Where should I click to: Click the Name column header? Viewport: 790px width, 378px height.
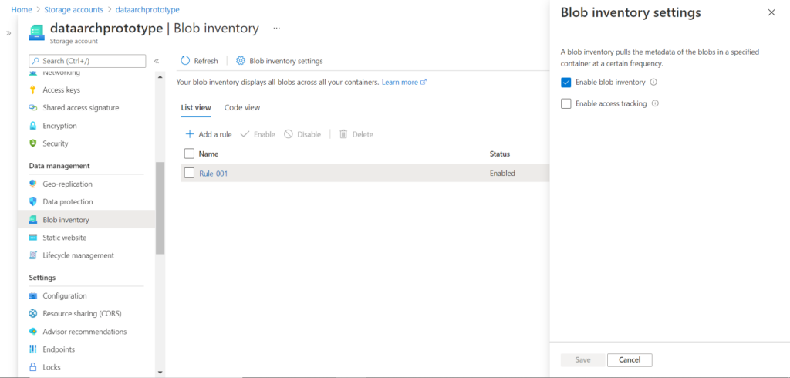208,154
